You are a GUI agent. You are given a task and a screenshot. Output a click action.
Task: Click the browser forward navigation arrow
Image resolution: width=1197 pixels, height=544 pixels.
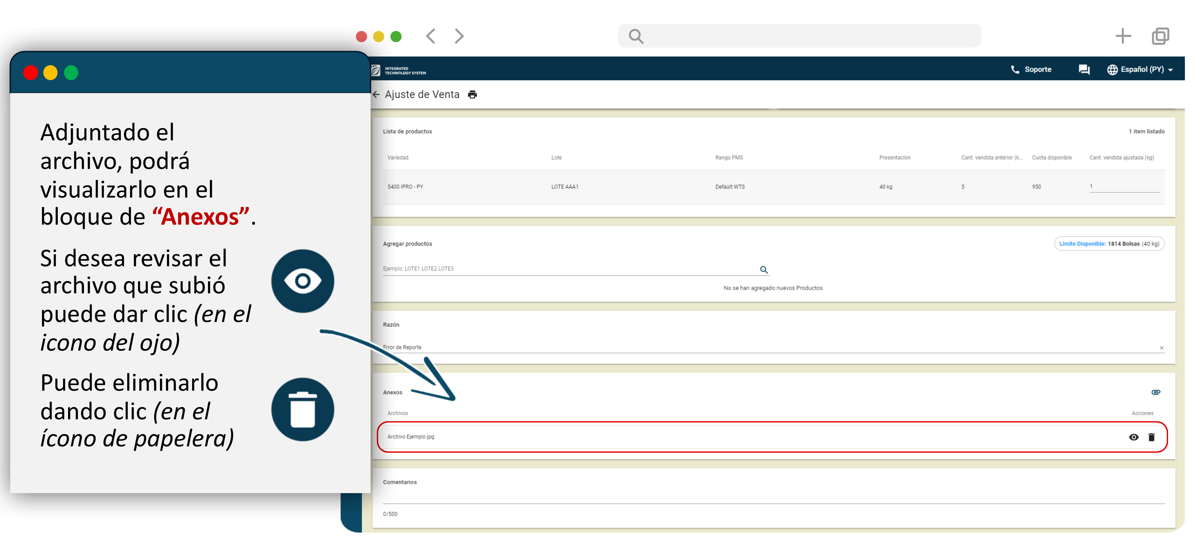pos(459,36)
